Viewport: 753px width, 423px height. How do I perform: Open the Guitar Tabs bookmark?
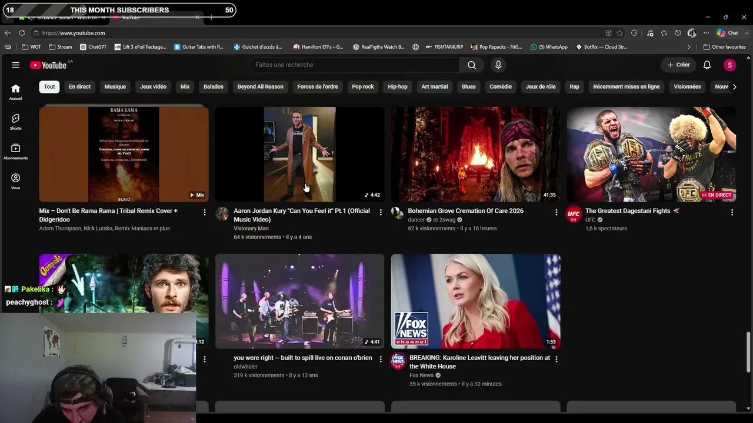pos(199,47)
